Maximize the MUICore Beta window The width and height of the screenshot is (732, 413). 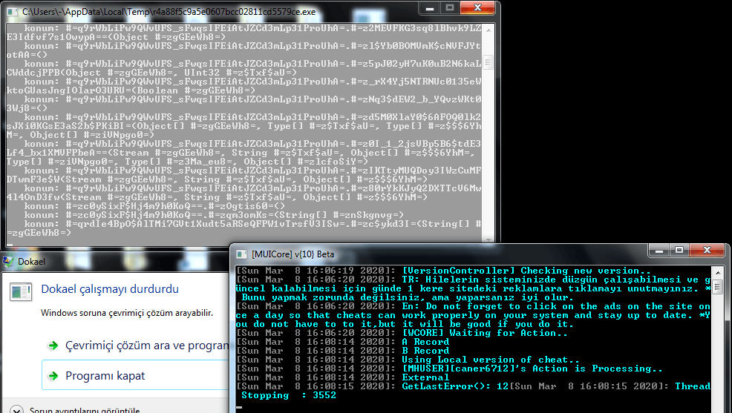point(679,251)
